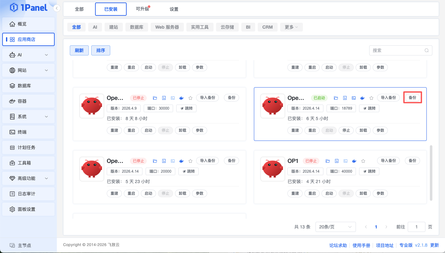
Task: Open the 设置 tab
Action: coord(174,9)
